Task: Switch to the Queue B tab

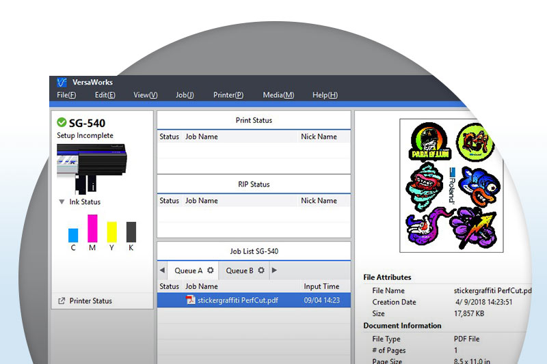Action: coord(239,270)
